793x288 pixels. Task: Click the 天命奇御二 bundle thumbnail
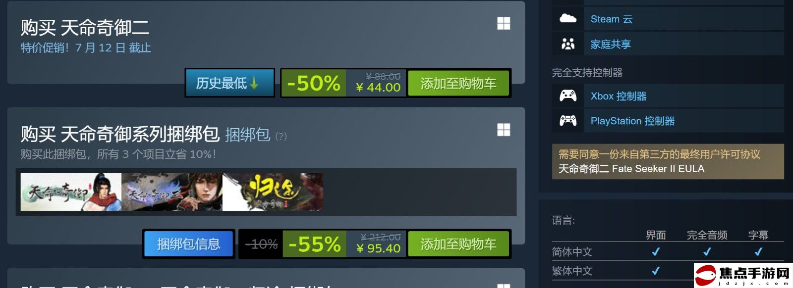tap(172, 192)
